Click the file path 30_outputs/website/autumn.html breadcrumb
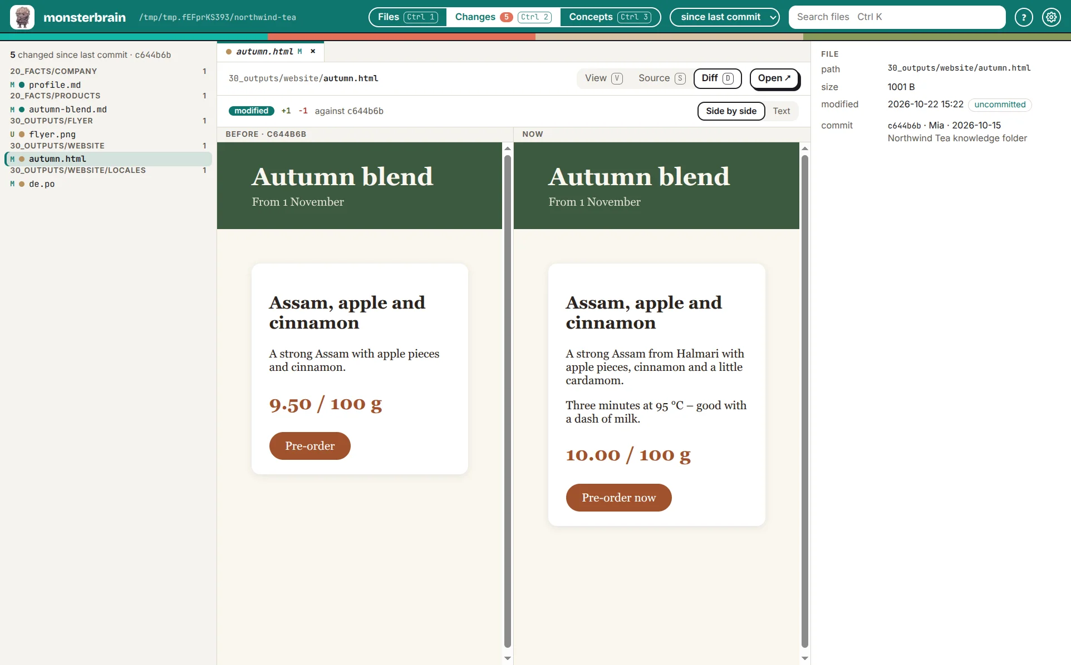 pyautogui.click(x=303, y=78)
